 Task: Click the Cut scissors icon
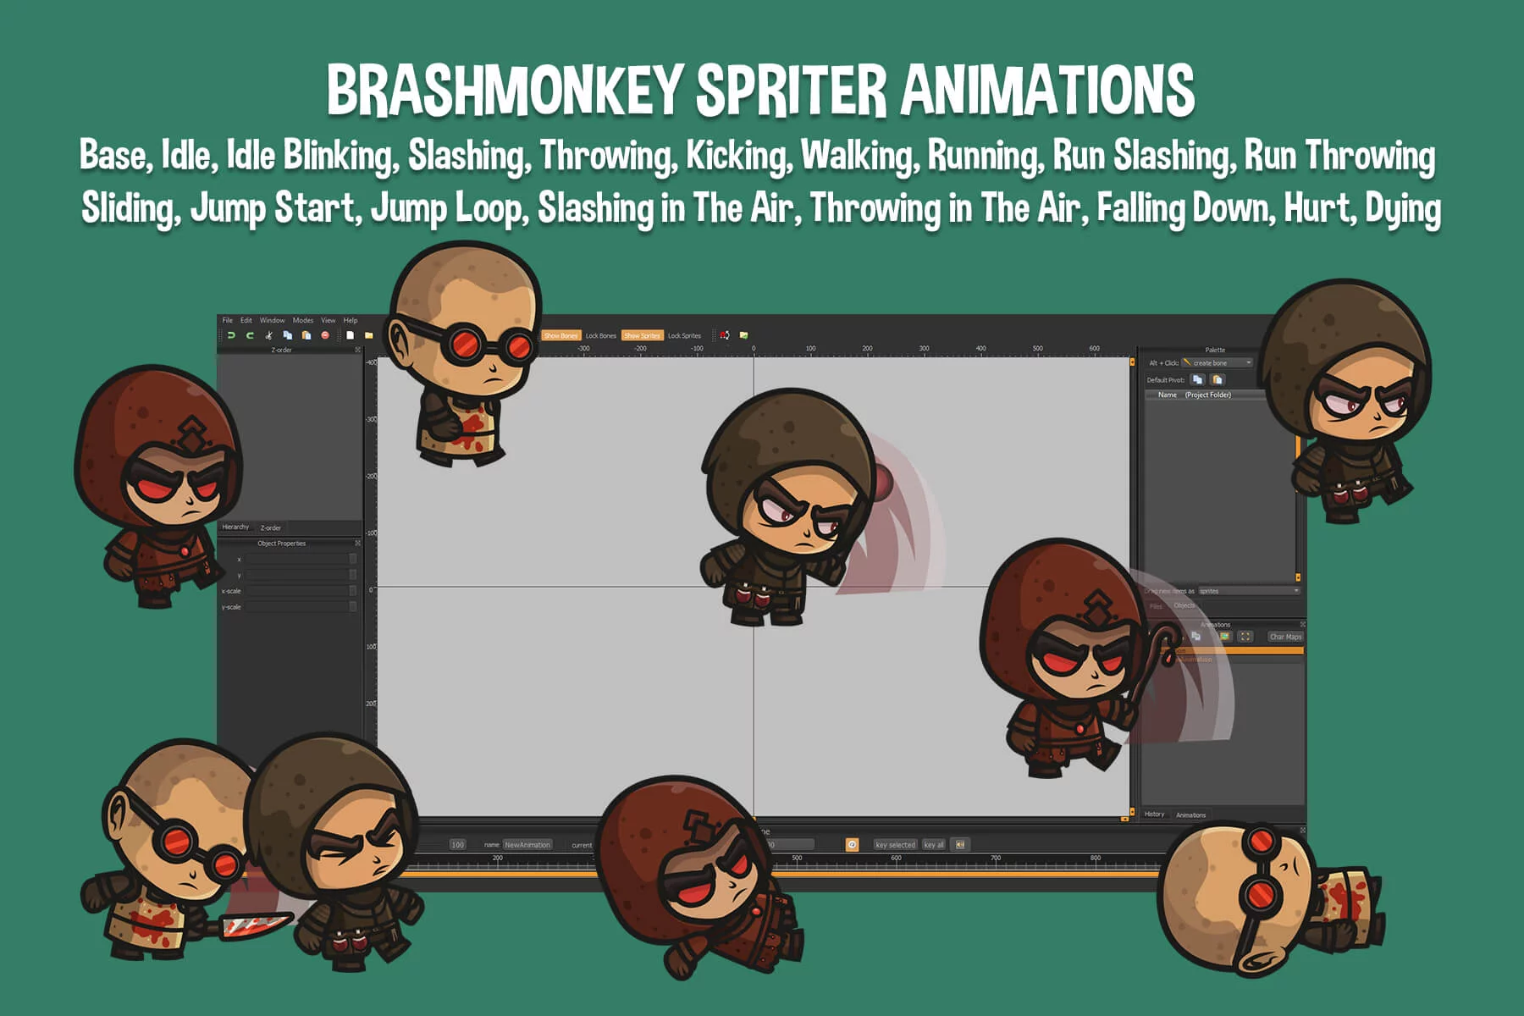[268, 335]
